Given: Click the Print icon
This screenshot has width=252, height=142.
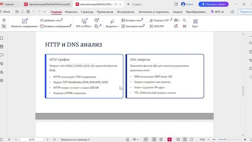Looking at the screenshot, I should (x=28, y=11).
